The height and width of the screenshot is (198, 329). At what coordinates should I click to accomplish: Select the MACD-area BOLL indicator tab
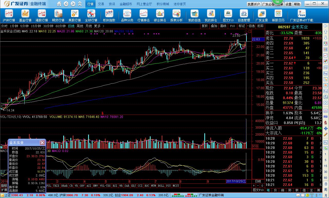click(x=161, y=185)
